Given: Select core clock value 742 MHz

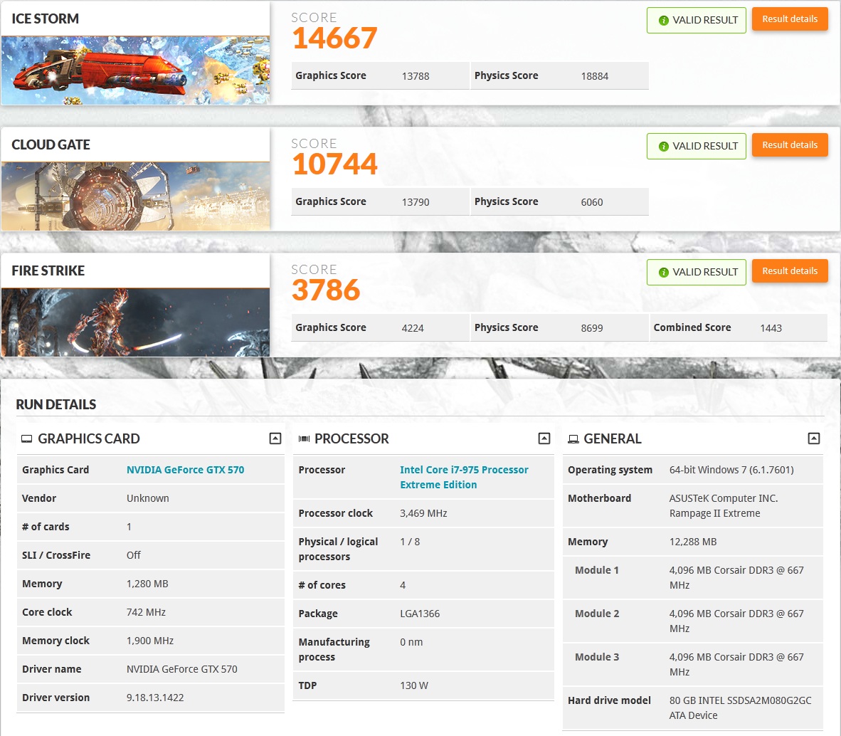Looking at the screenshot, I should tap(147, 612).
